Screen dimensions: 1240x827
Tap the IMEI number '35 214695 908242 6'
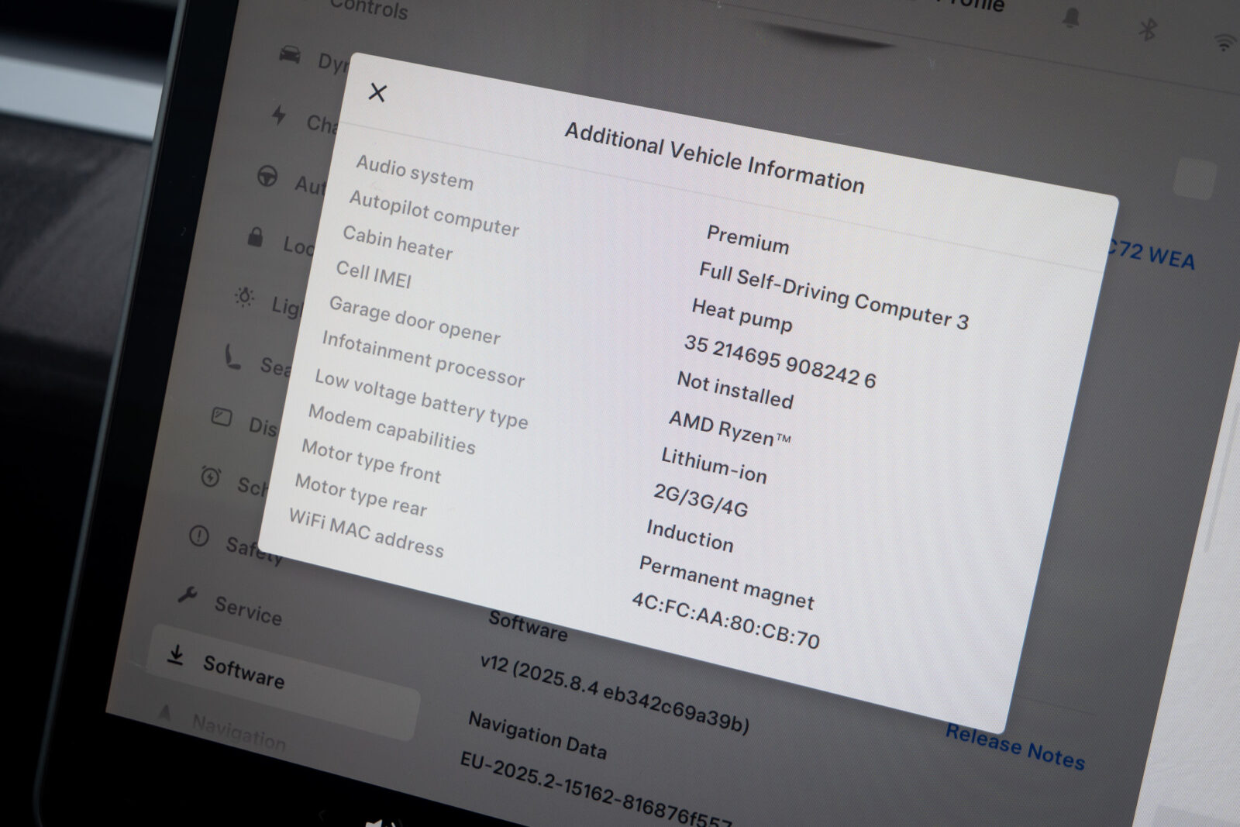click(780, 361)
